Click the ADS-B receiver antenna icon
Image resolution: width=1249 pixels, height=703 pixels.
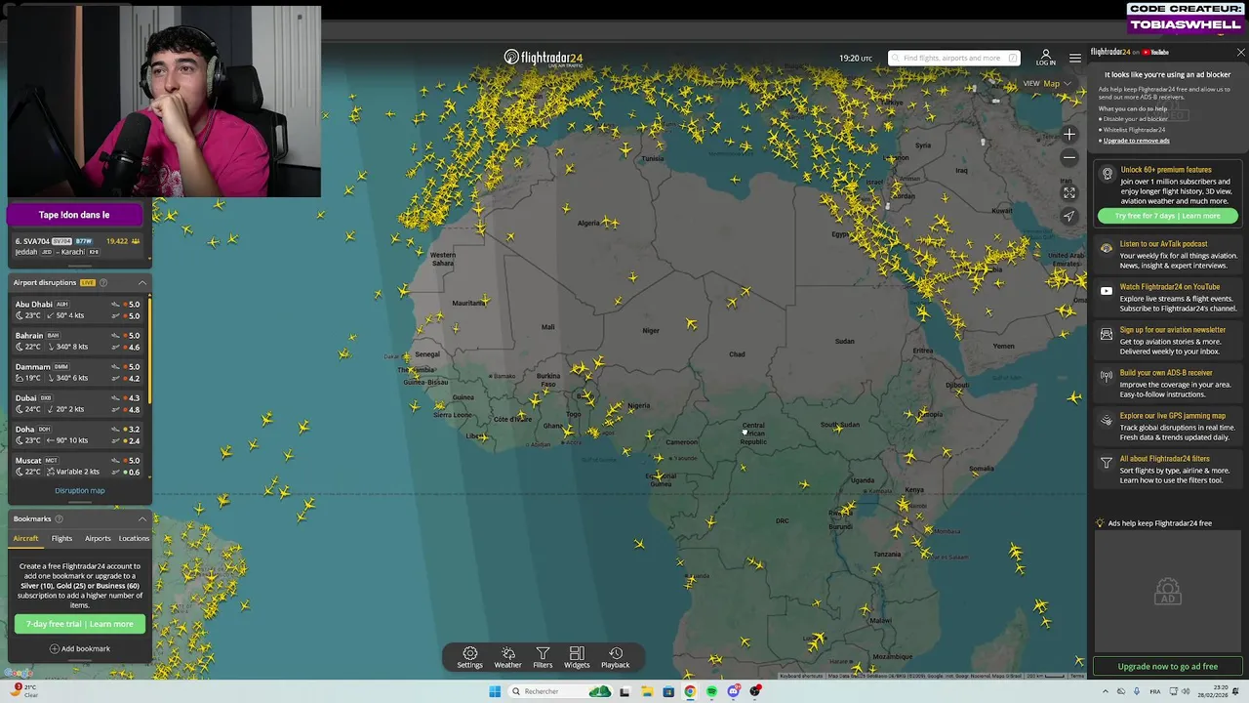click(x=1107, y=376)
